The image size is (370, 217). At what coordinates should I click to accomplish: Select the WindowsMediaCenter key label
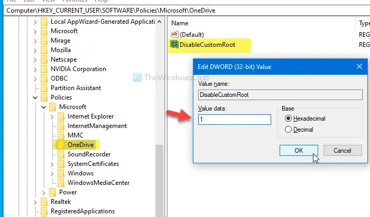[98, 183]
